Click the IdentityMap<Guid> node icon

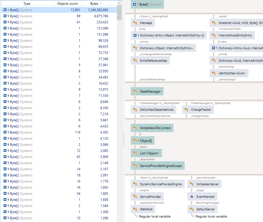tap(213, 73)
